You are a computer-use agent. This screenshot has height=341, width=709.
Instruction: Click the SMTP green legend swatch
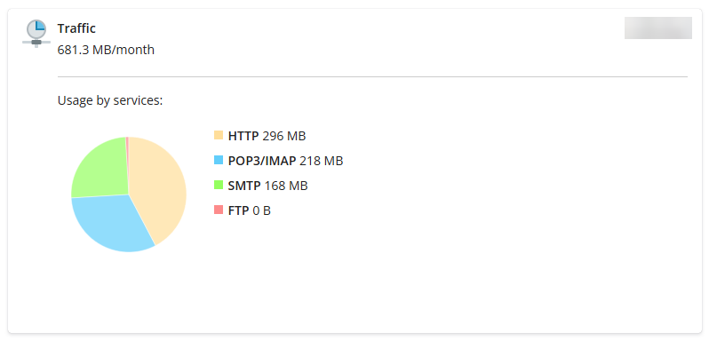tap(219, 185)
